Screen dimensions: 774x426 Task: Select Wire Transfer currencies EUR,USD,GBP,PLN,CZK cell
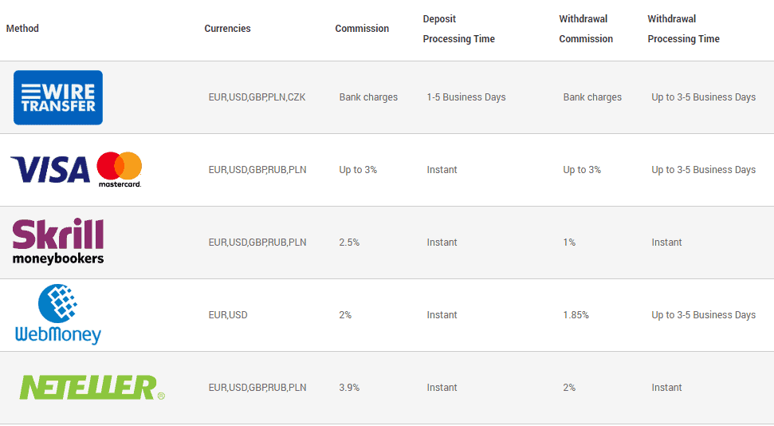point(257,97)
